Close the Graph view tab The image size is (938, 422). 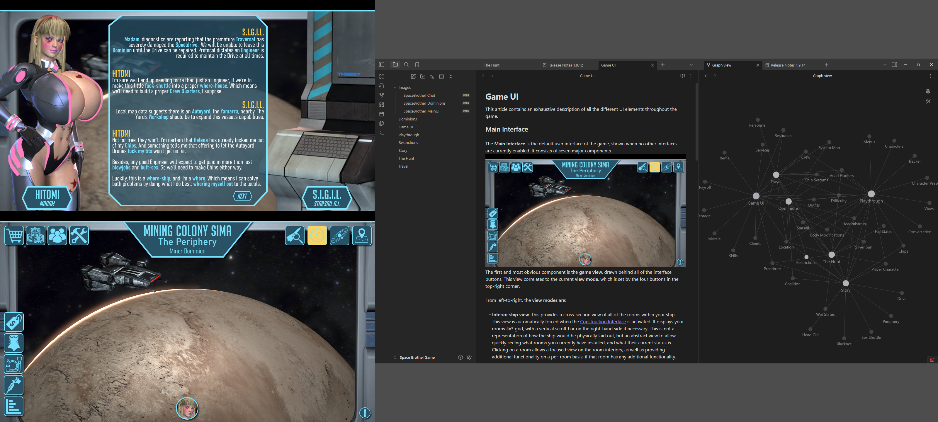[x=758, y=65]
